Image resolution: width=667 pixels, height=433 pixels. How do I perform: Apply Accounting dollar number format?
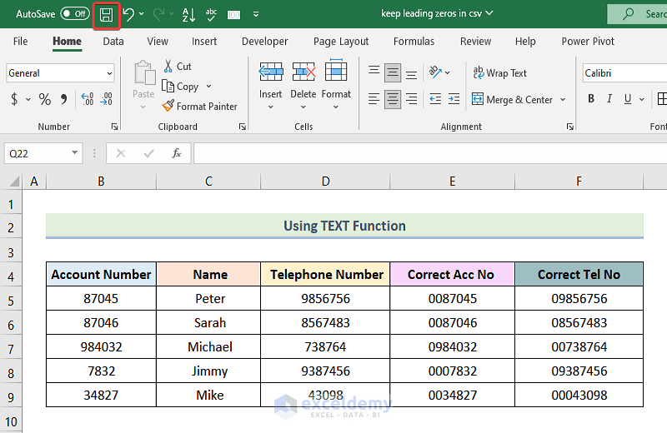point(14,99)
